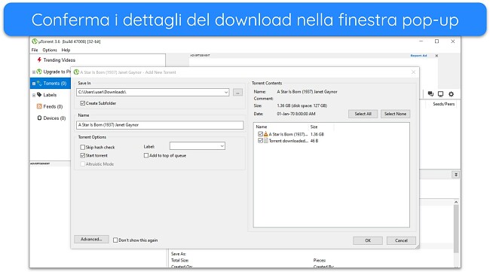The width and height of the screenshot is (490, 272).
Task: Open the Feeds RSS icon
Action: [39, 106]
